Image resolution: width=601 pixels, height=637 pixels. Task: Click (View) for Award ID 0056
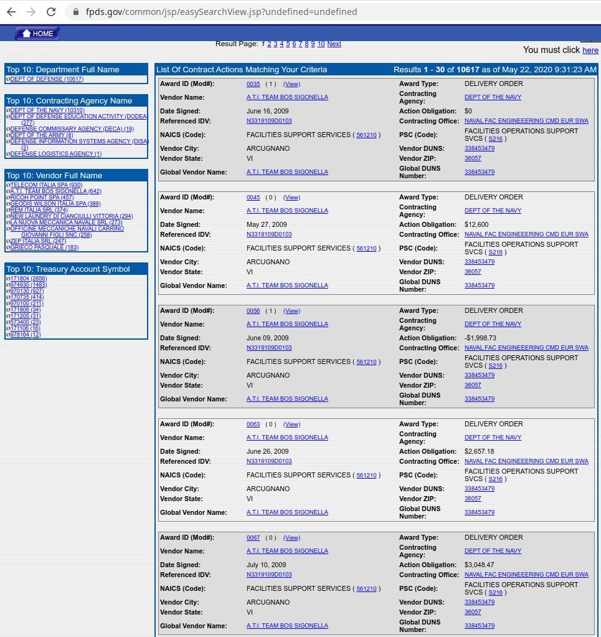point(291,311)
